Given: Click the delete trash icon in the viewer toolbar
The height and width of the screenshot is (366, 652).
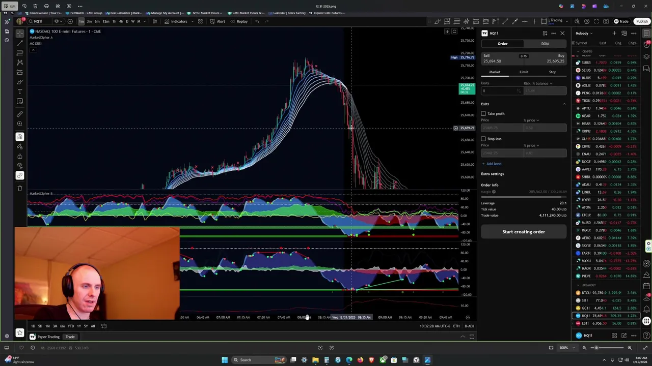Looking at the screenshot, I should point(35,6).
